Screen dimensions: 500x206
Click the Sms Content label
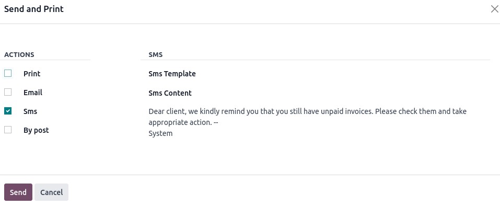click(170, 93)
